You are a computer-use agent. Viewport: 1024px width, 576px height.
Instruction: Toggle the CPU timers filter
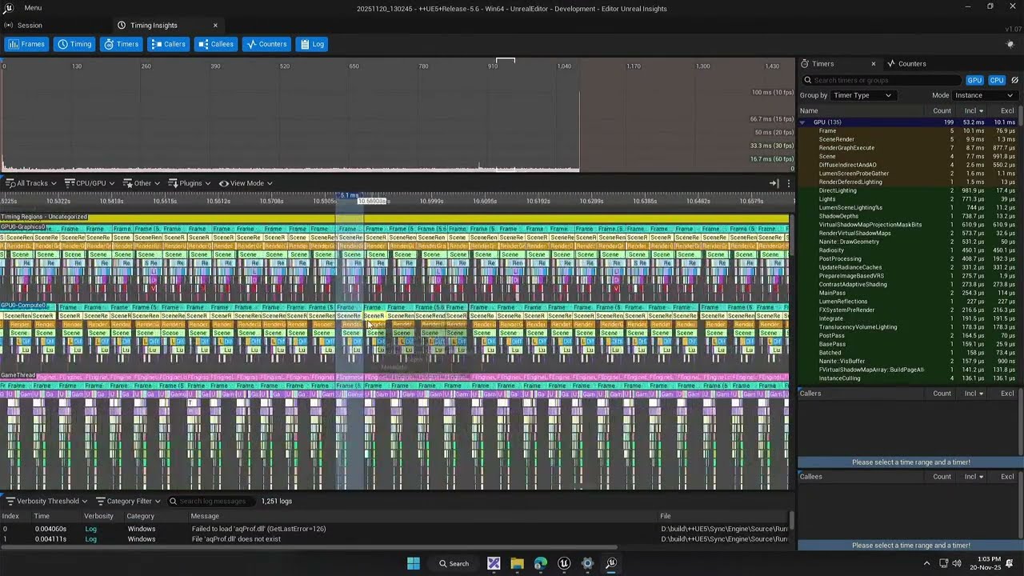997,80
